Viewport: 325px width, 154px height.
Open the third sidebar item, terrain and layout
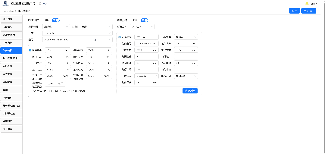[x=11, y=35]
